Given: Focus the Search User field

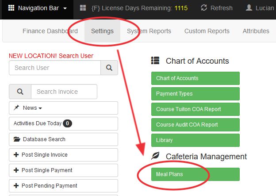Looking at the screenshot, I should pyautogui.click(x=55, y=68).
